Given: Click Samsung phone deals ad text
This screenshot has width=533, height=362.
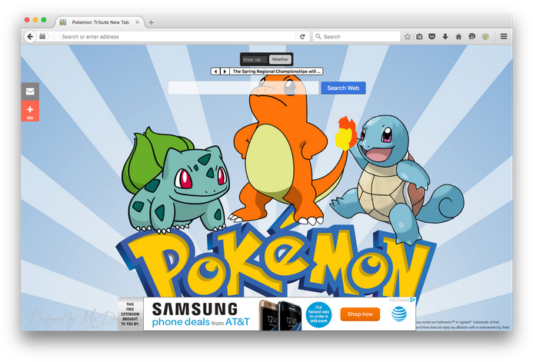Looking at the screenshot, I should click(x=201, y=314).
